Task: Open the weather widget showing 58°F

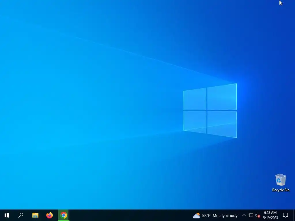Action: tap(215, 216)
